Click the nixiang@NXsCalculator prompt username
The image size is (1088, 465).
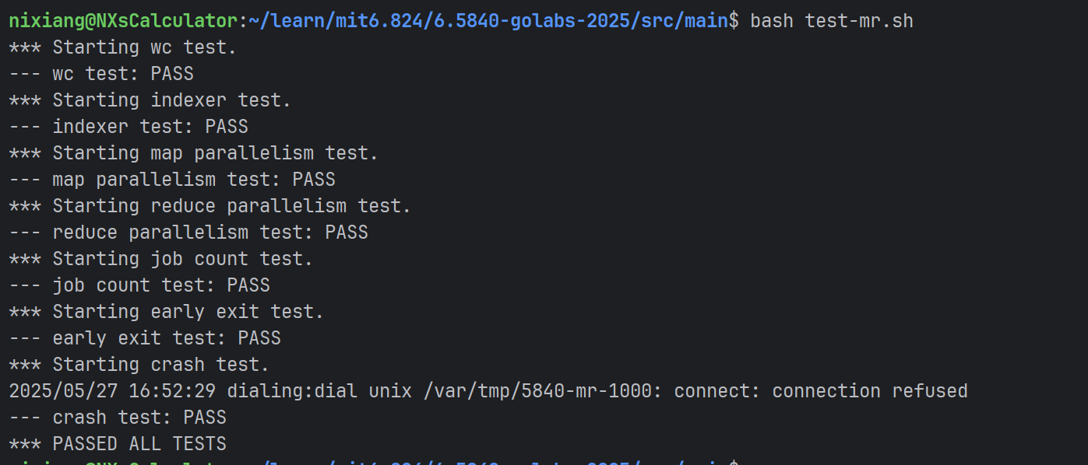point(123,21)
